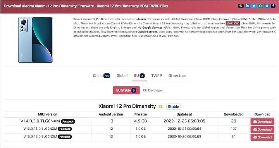Image resolution: width=279 pixels, height=148 pixels.
Task: Click the Xiaomi 12 Pro Dimensity table heading
Action: coord(127,107)
